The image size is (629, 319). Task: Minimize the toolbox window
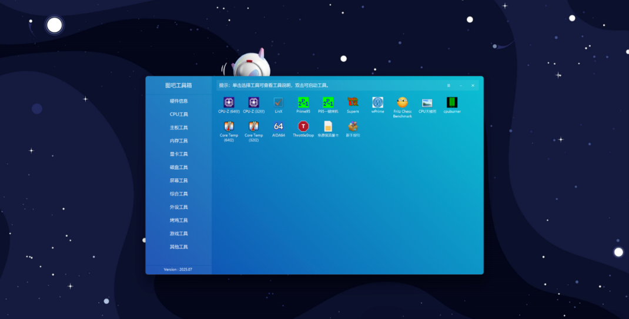[x=460, y=85]
